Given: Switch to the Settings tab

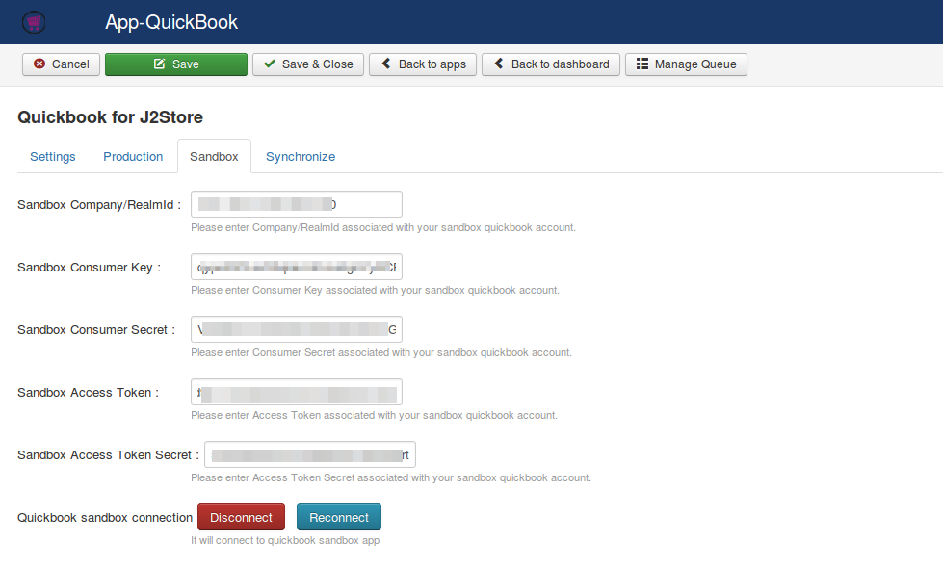Looking at the screenshot, I should pyautogui.click(x=53, y=156).
